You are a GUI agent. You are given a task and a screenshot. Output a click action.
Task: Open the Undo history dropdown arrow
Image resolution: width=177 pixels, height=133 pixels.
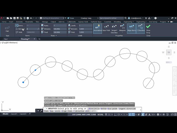(33, 18)
